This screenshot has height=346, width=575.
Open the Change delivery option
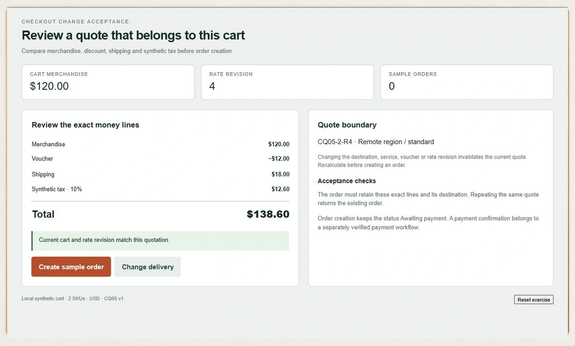tap(147, 267)
